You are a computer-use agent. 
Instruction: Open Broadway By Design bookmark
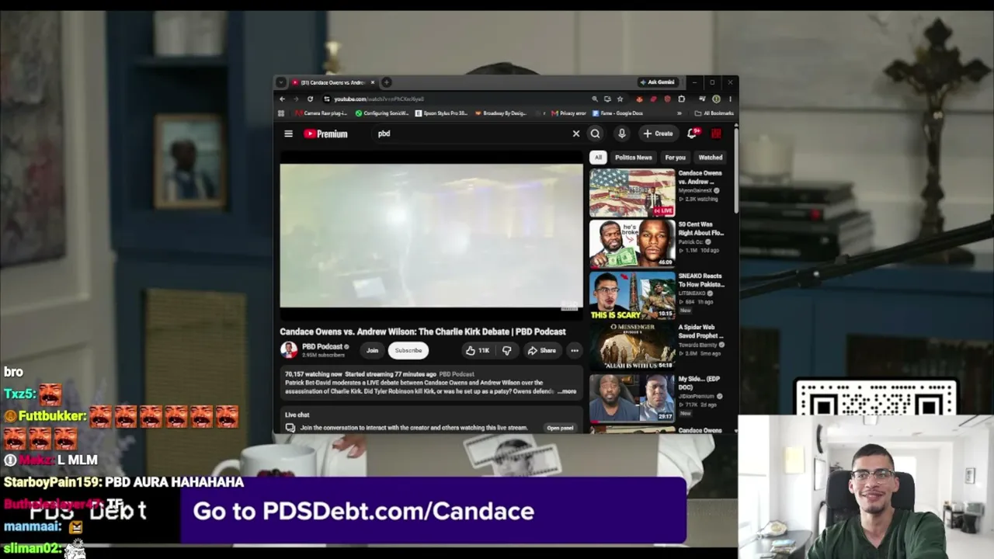[x=500, y=113]
